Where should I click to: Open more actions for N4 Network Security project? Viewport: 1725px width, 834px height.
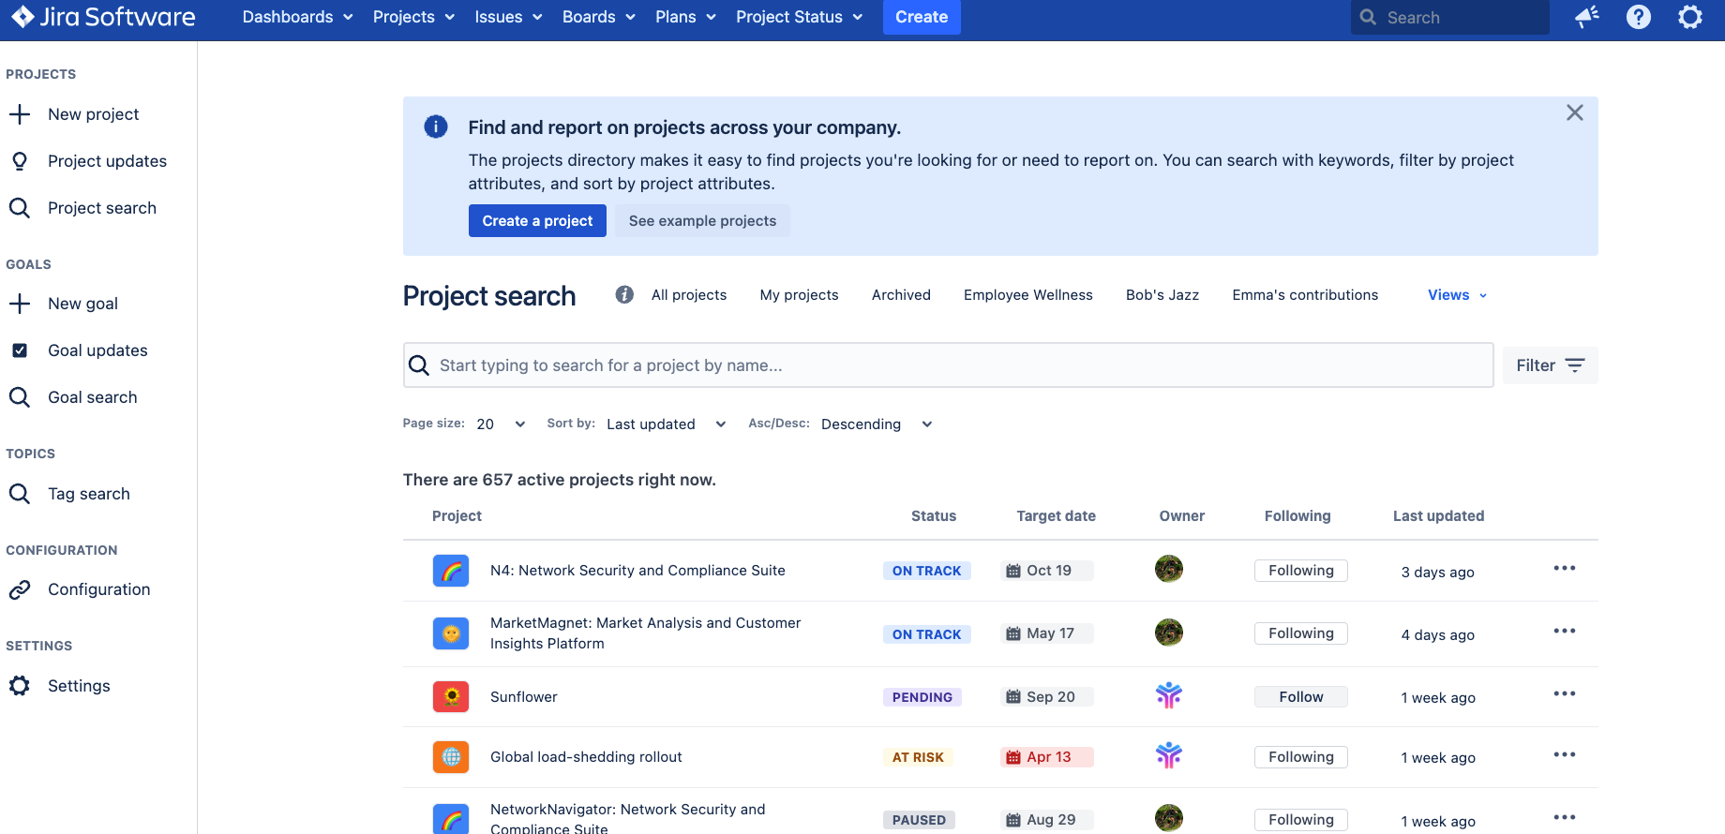click(1564, 569)
